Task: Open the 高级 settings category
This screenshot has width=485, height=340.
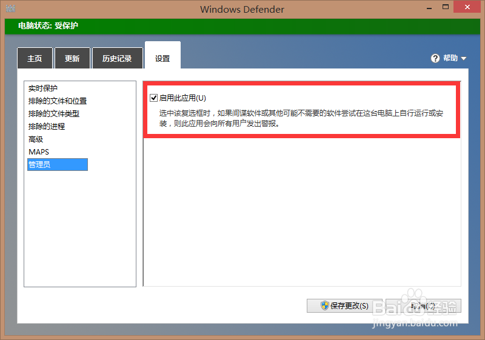Action: (36, 139)
